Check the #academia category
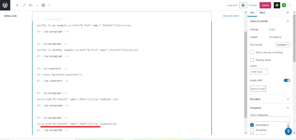296x140 pixels. pos(252,130)
